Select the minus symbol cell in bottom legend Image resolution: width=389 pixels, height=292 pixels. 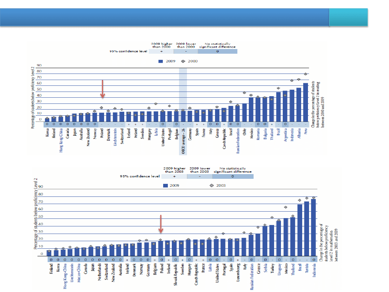(200, 176)
